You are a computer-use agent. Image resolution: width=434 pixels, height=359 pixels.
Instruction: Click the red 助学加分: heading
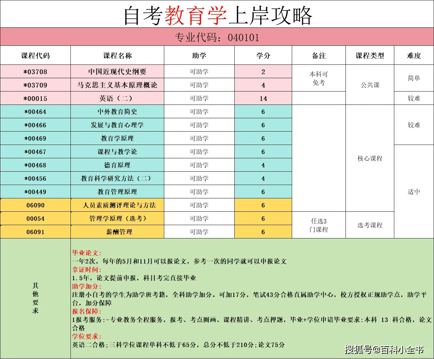(x=87, y=286)
